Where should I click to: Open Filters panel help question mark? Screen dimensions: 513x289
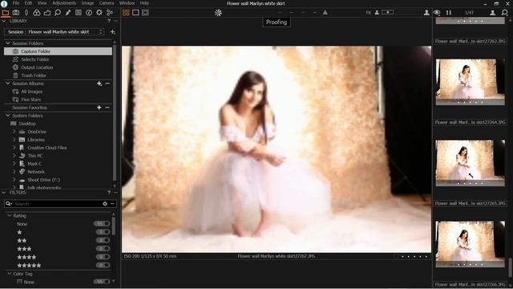(109, 193)
